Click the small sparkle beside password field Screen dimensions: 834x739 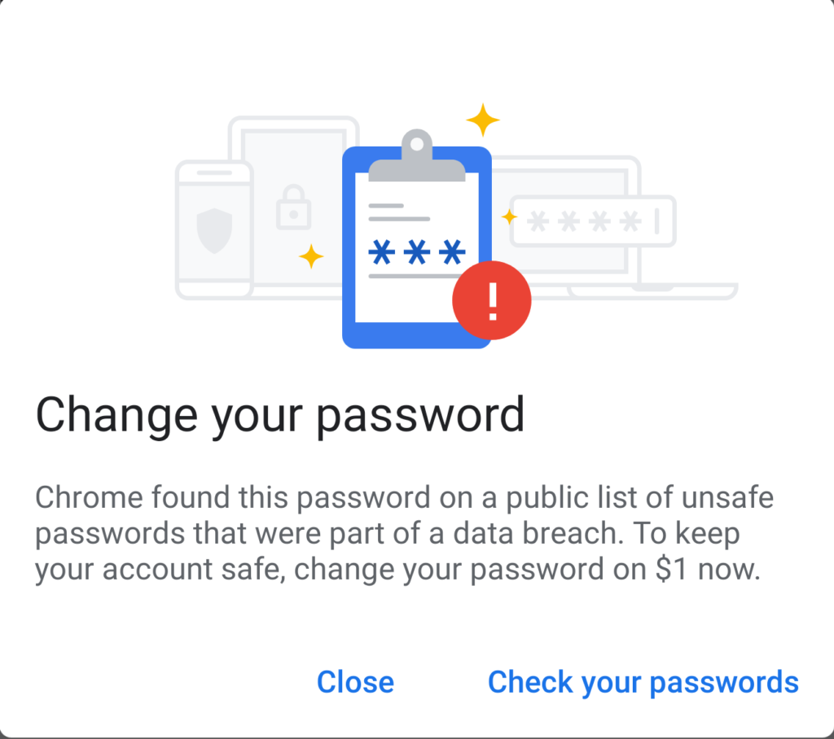tap(510, 216)
